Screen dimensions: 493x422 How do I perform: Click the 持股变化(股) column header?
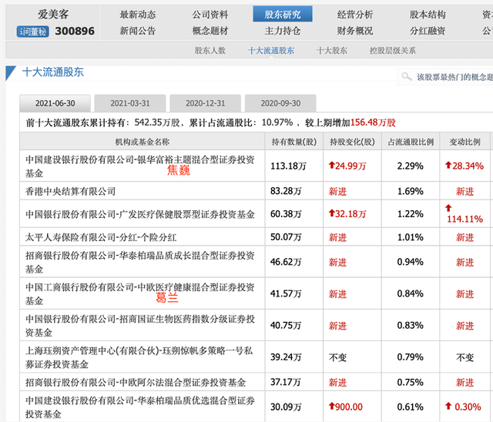pos(352,142)
